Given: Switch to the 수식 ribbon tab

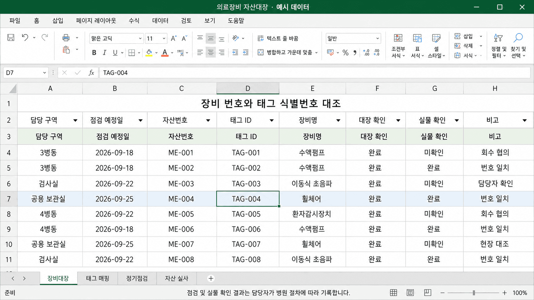Looking at the screenshot, I should click(134, 21).
